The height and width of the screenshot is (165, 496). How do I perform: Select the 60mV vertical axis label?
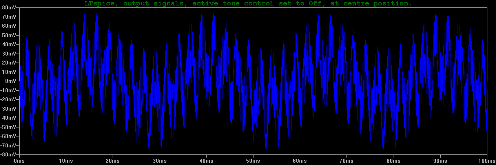(x=9, y=26)
